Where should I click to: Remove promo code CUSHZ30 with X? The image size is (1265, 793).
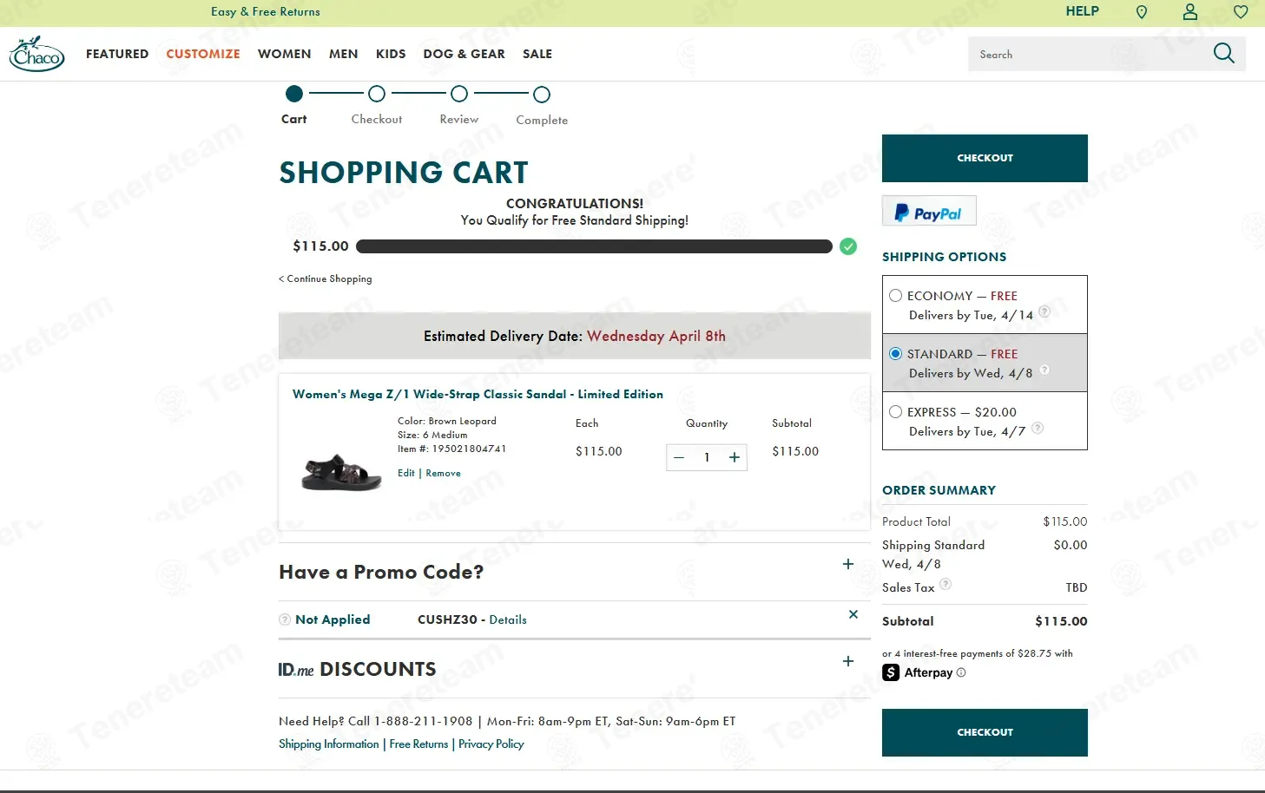tap(853, 614)
